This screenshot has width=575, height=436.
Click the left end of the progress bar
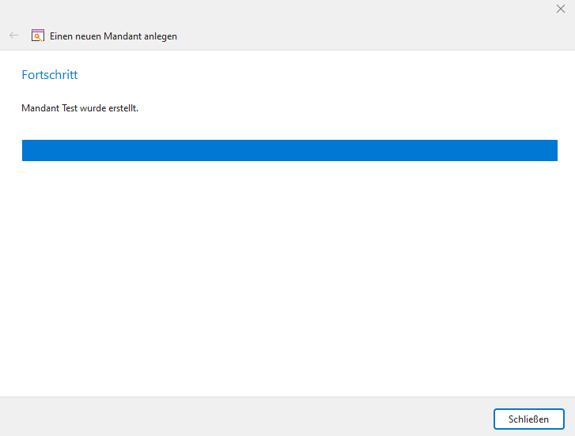point(27,151)
